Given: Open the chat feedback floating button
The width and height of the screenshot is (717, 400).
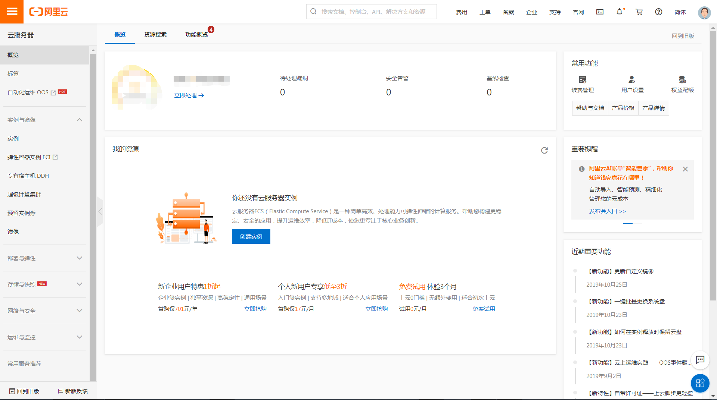Looking at the screenshot, I should coord(700,360).
